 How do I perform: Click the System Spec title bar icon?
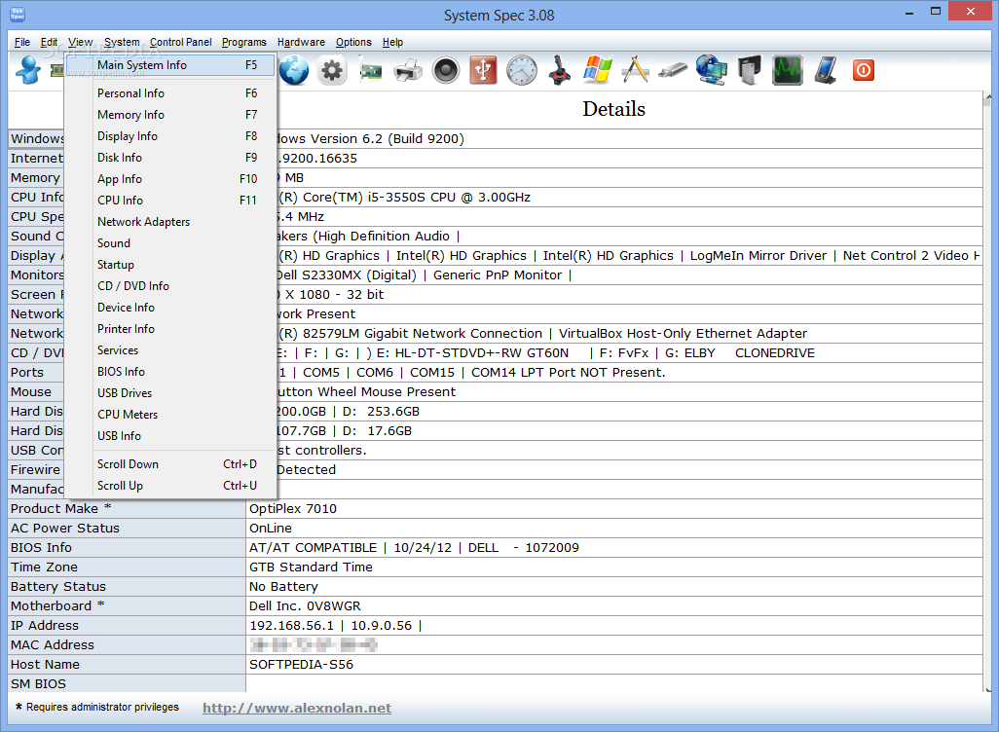[18, 14]
